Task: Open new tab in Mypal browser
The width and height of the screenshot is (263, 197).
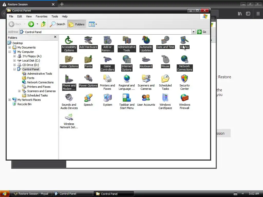Action: [x=62, y=4]
